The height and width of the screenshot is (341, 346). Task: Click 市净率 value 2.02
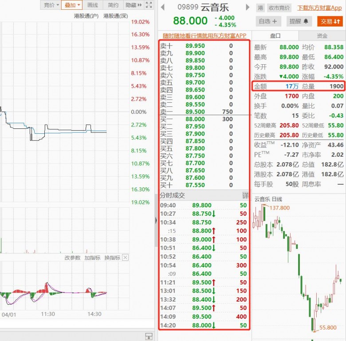tap(337, 155)
